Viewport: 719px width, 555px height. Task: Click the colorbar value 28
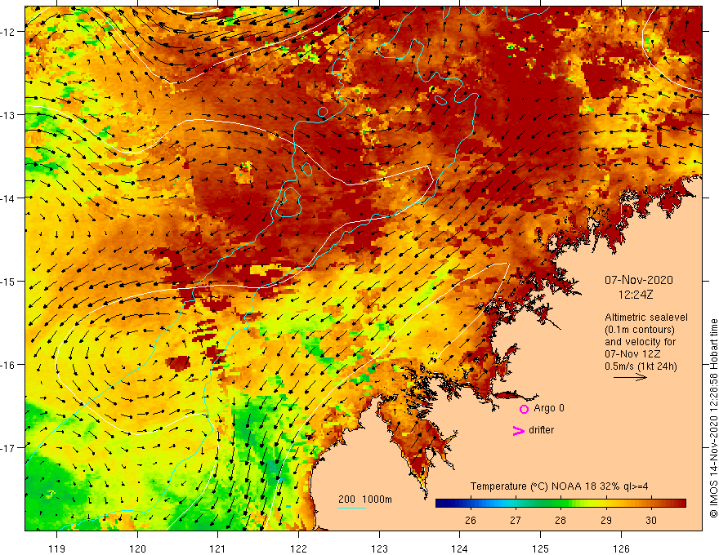(x=560, y=520)
